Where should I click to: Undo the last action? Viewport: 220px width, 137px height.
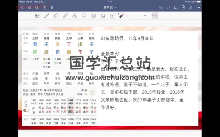click(161, 7)
